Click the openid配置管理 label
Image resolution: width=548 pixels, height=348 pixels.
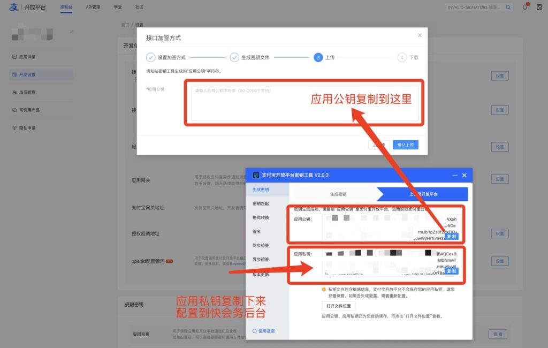(x=148, y=261)
